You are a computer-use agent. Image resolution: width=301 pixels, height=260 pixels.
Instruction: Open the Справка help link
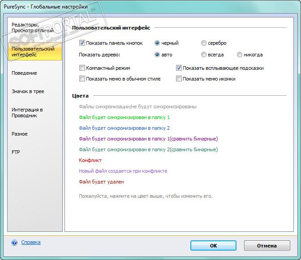[x=31, y=242]
